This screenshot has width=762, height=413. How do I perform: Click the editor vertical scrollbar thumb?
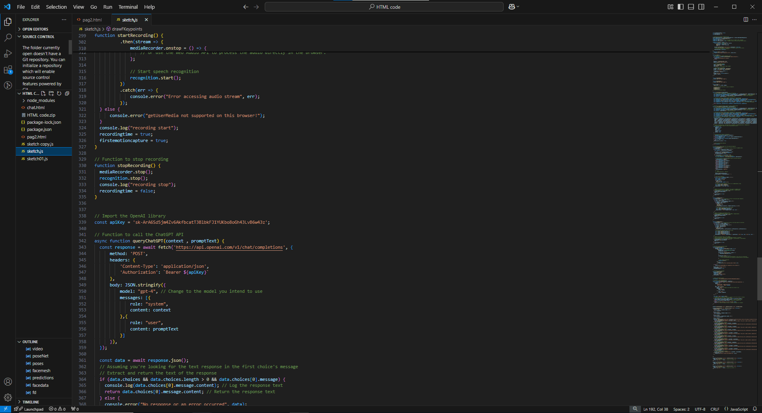click(x=760, y=279)
